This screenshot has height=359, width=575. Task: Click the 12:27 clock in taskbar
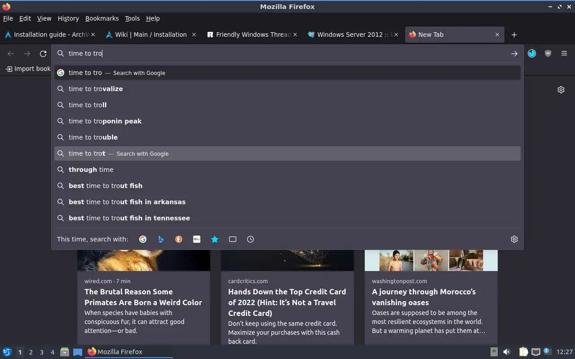click(x=565, y=352)
